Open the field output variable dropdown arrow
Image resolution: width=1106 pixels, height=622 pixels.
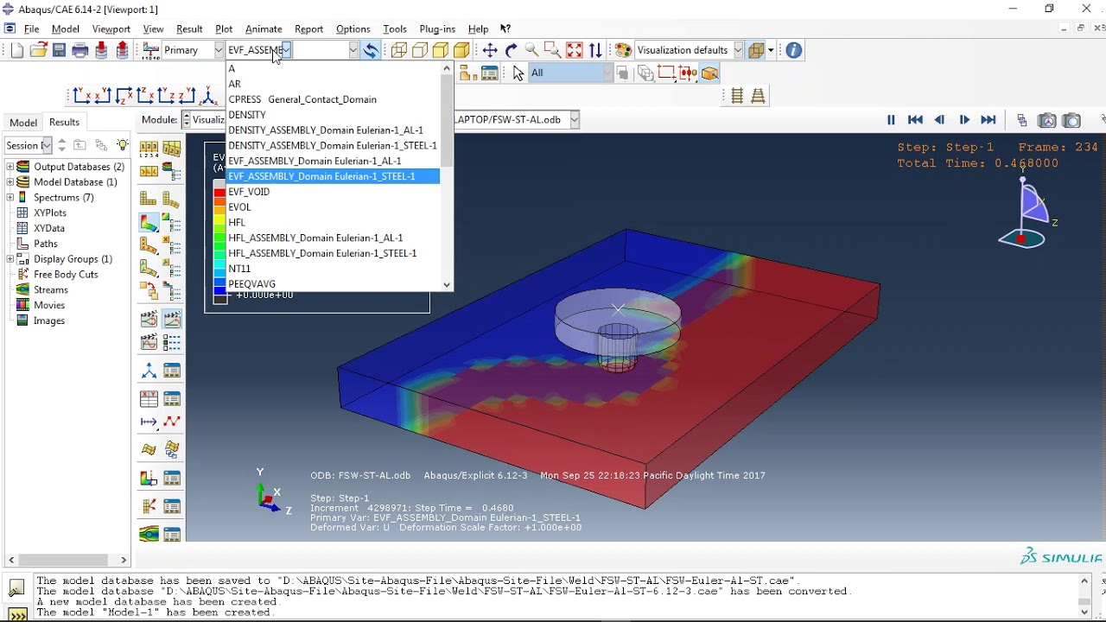point(287,50)
